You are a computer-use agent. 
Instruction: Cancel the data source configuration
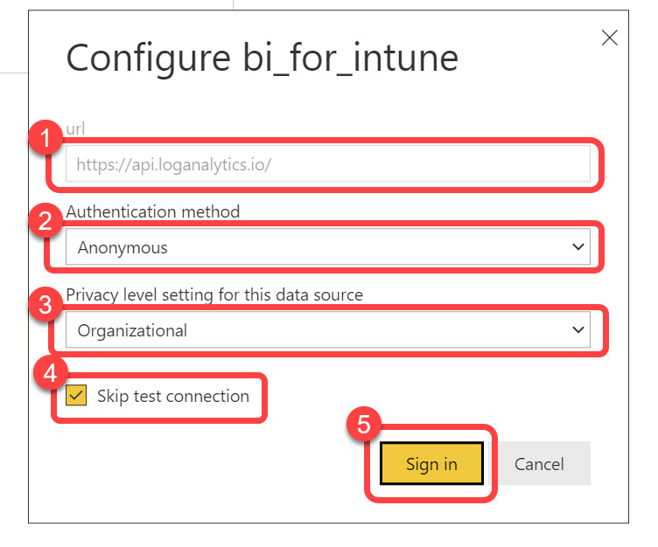pos(538,464)
